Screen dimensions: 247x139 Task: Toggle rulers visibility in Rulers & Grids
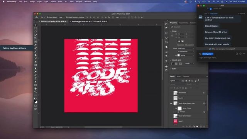172,64
